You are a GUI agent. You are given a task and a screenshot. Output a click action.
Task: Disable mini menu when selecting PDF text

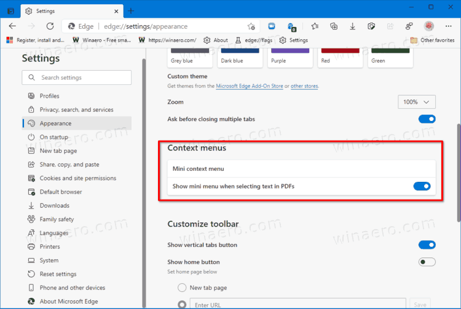tap(422, 186)
